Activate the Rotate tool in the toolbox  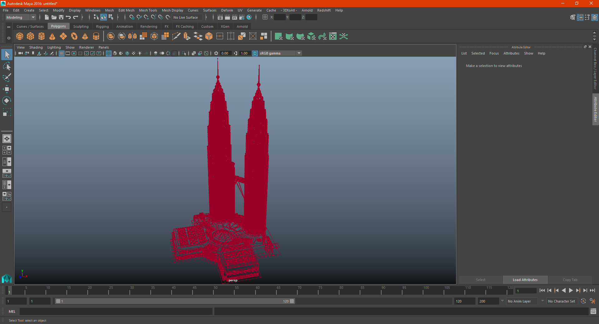[7, 100]
